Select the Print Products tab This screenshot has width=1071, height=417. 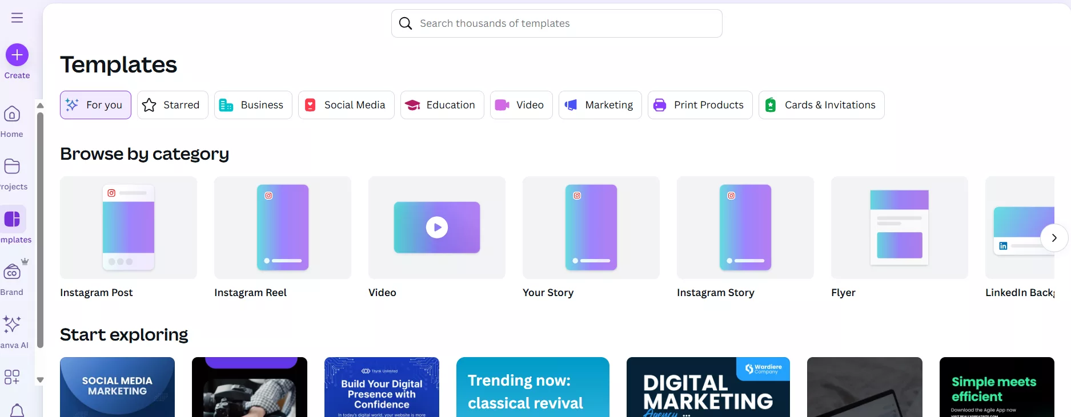click(700, 105)
